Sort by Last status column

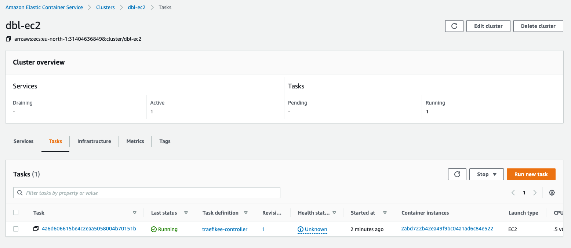tap(186, 213)
